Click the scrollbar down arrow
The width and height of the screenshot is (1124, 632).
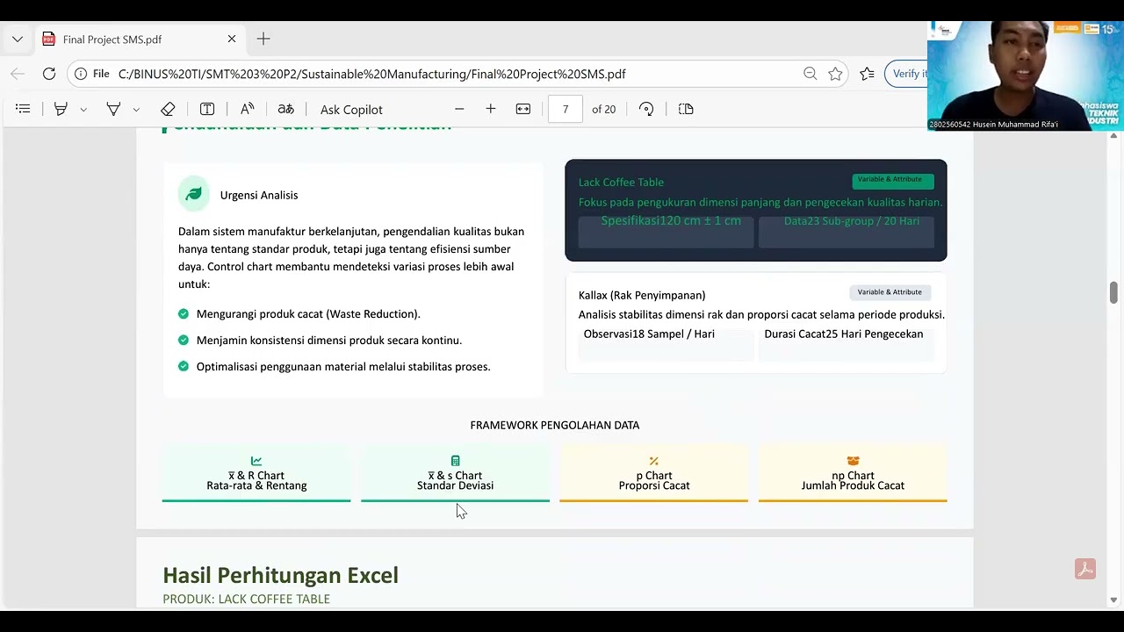[x=1114, y=600]
